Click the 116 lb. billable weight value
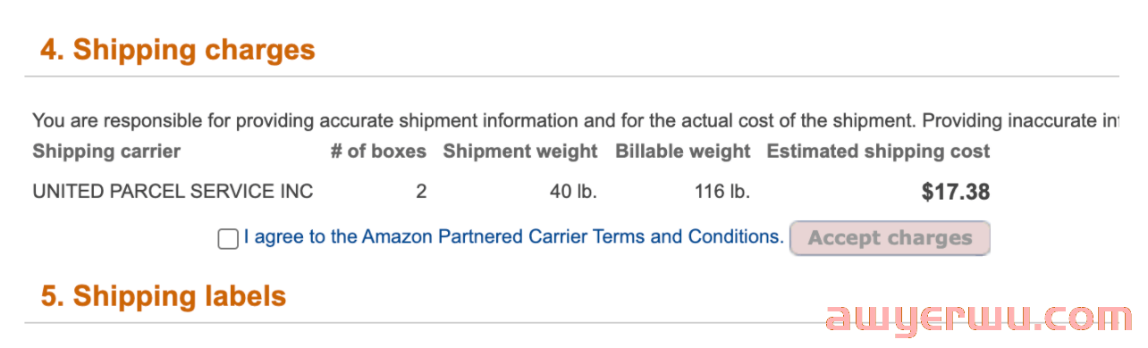 click(x=722, y=191)
